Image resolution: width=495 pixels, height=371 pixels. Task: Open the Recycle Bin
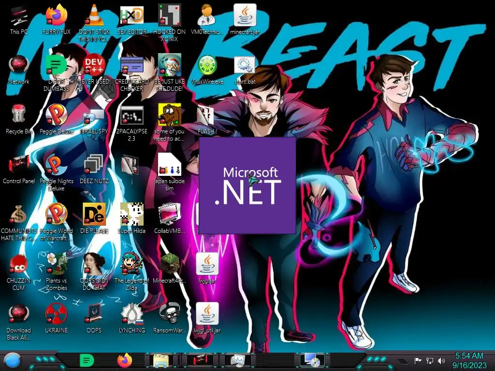[x=19, y=120]
